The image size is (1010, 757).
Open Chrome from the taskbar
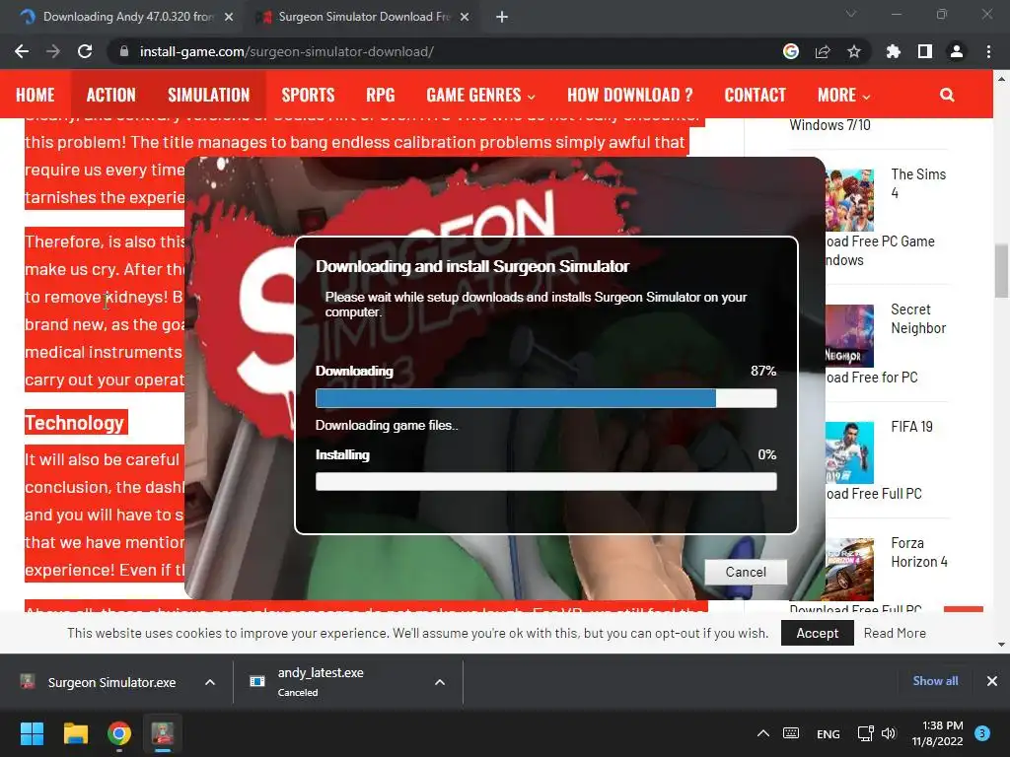coord(119,733)
